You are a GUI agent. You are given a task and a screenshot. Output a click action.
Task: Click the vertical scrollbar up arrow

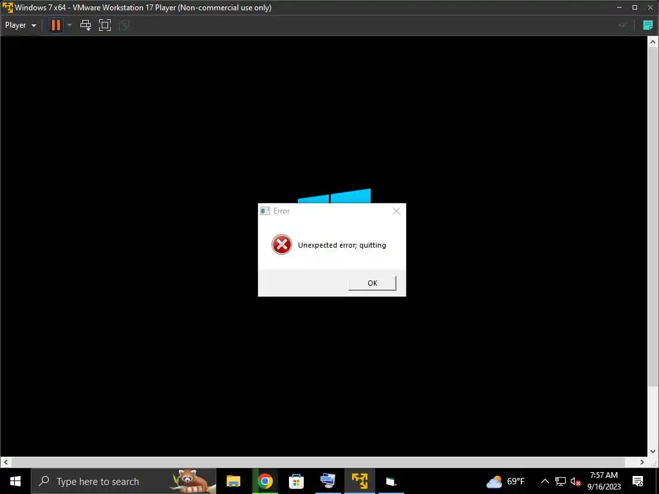coord(653,42)
